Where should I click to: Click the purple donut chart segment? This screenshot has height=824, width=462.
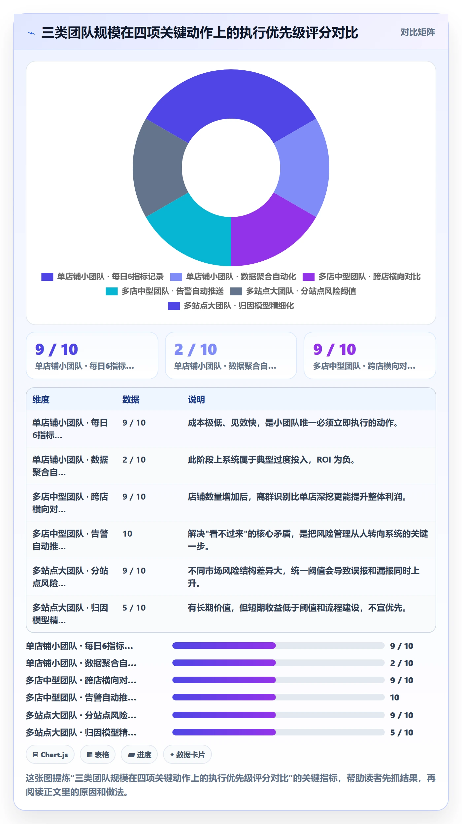[267, 231]
